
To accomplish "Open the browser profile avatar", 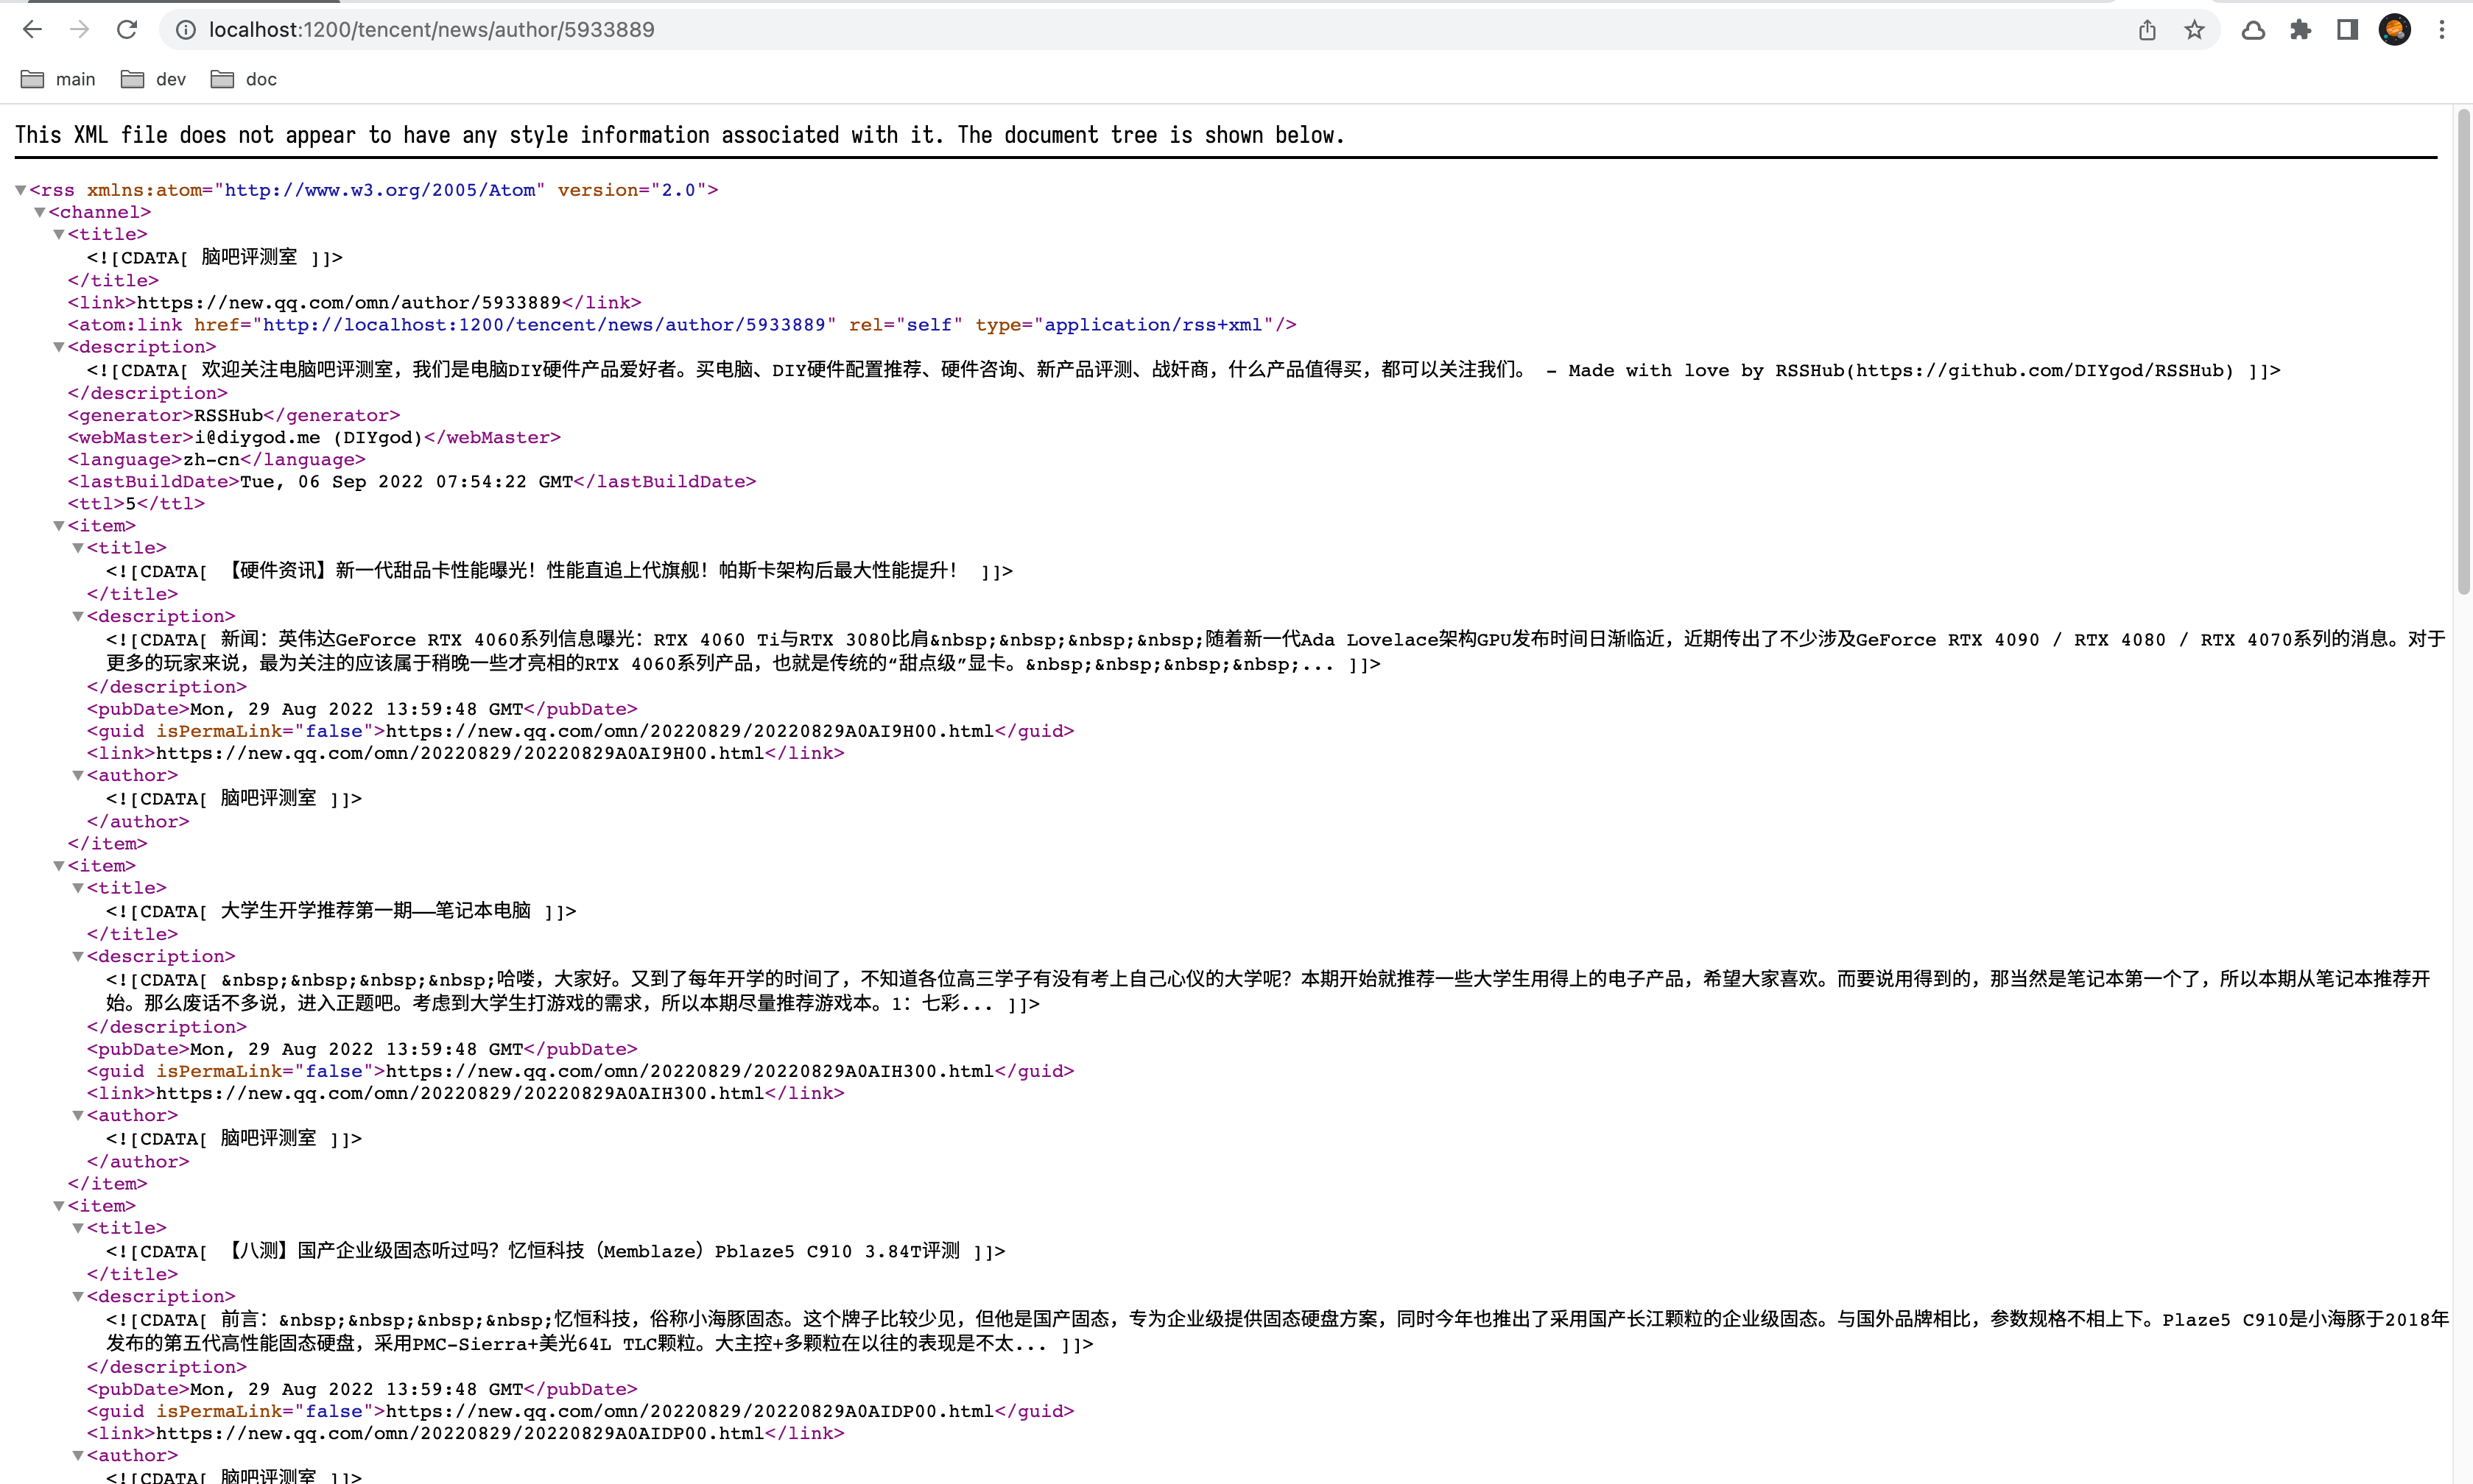I will [x=2395, y=29].
